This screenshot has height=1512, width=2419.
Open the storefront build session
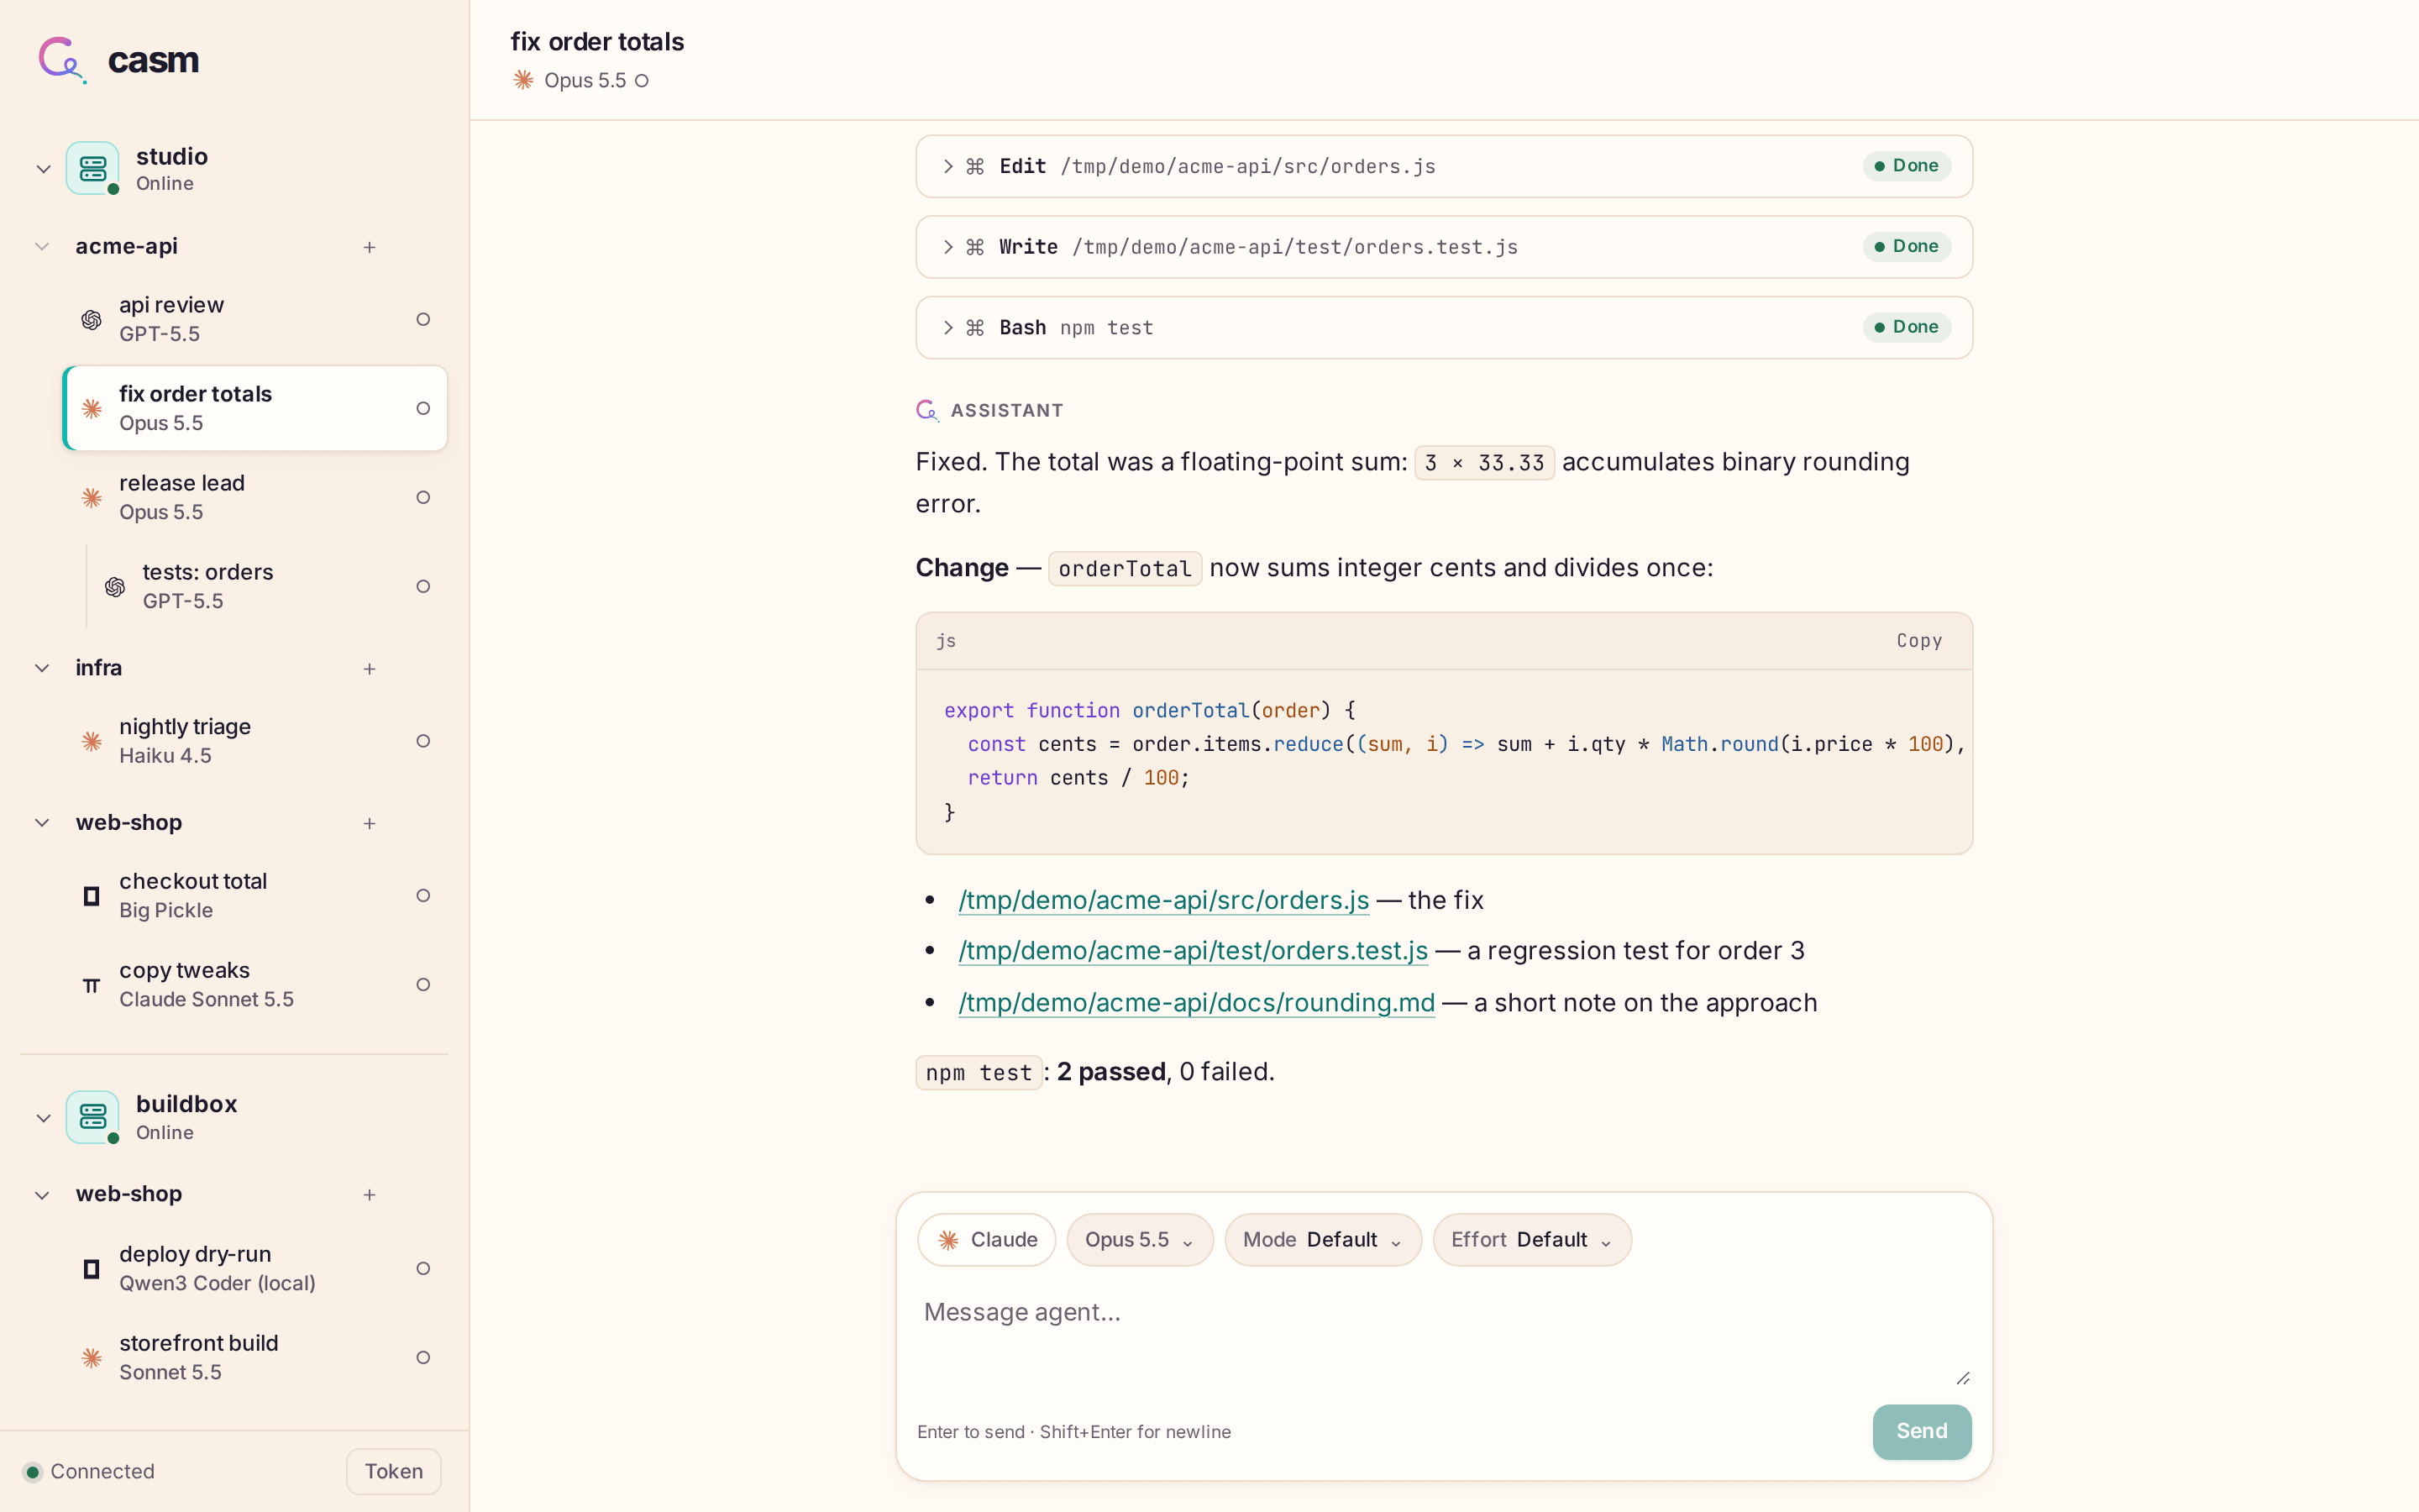pos(254,1357)
